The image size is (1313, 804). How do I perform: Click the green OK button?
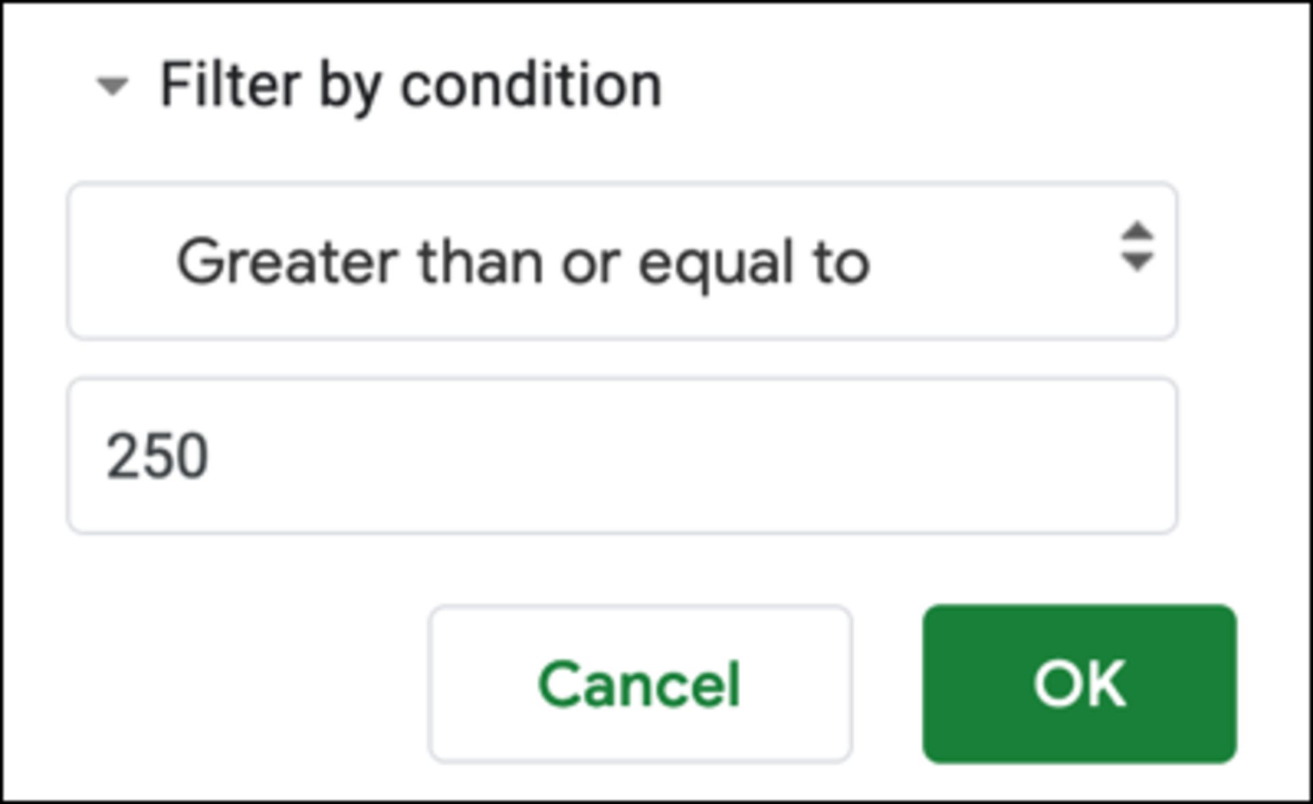(x=1079, y=684)
